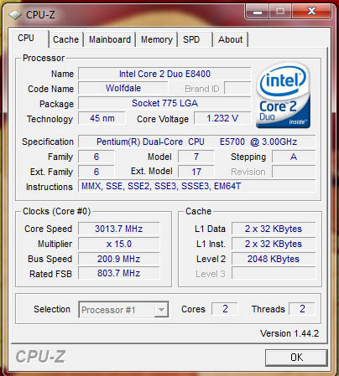Click the empty Revision field
339x376 pixels.
pyautogui.click(x=294, y=172)
